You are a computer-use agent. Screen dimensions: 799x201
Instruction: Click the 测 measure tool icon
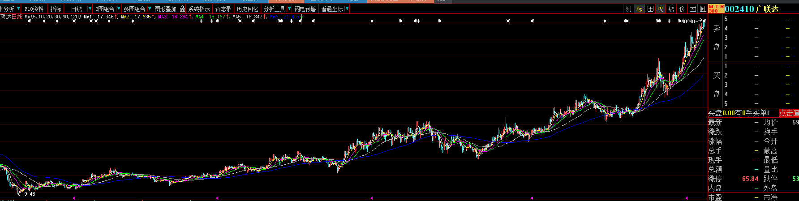click(628, 9)
